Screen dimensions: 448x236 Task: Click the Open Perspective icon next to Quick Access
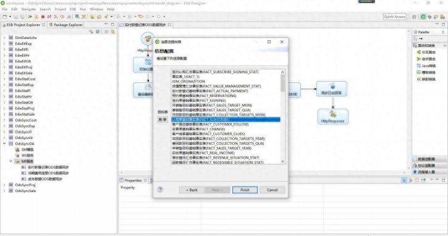[x=414, y=17]
